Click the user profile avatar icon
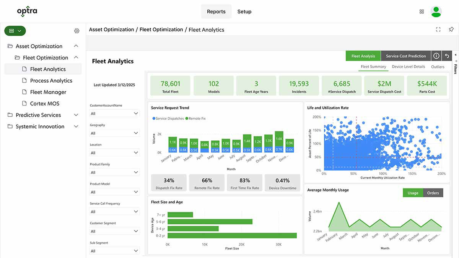459x258 pixels. (436, 11)
